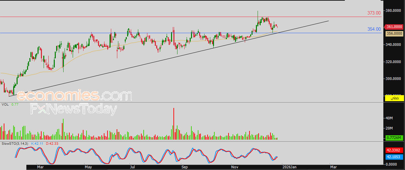Viewport: 405px width, 170px height.
Task: Click the Sep date axis label
Action: [185, 167]
